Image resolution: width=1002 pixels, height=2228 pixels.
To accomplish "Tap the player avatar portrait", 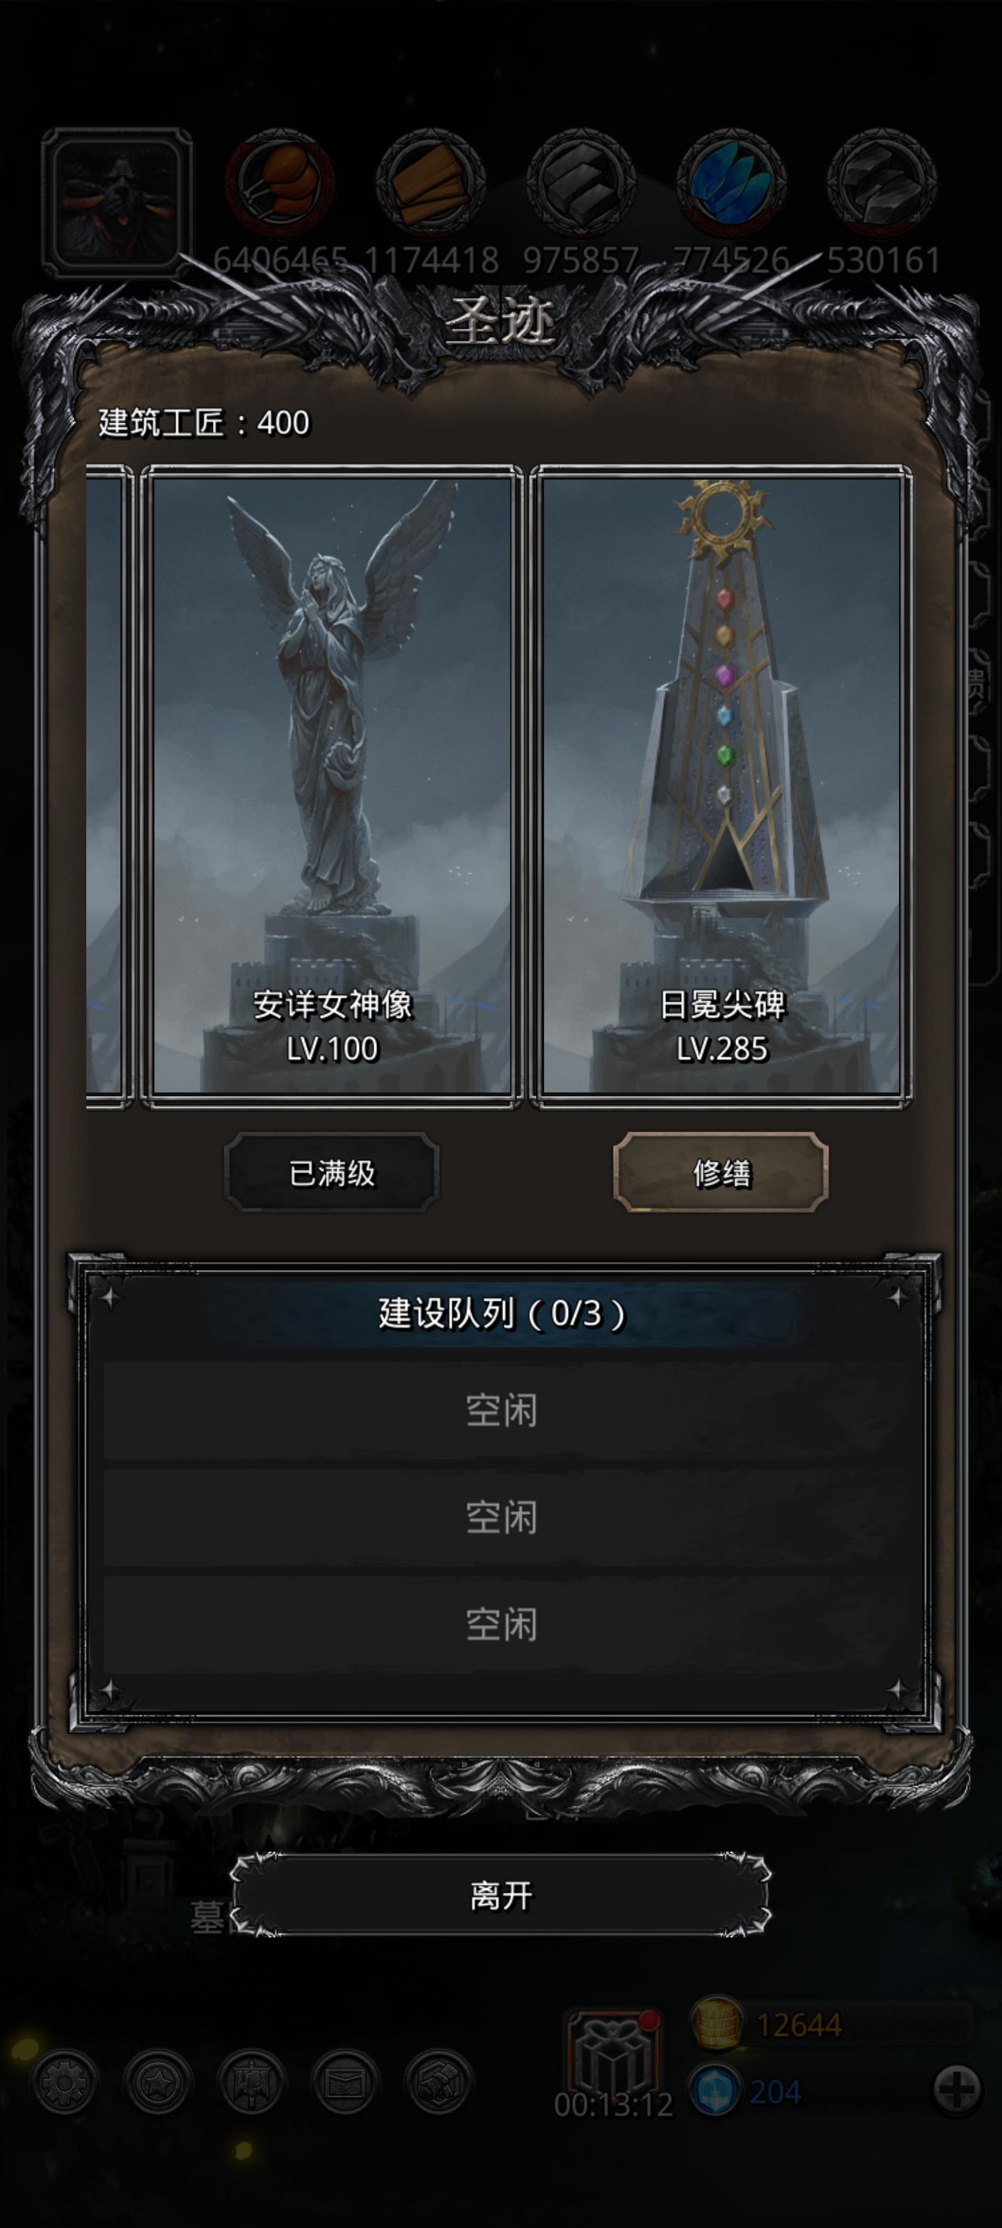I will (x=117, y=203).
